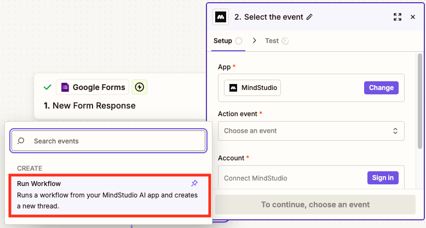Image resolution: width=426 pixels, height=228 pixels.
Task: Click the up-down arrows in Action event field
Action: point(395,131)
